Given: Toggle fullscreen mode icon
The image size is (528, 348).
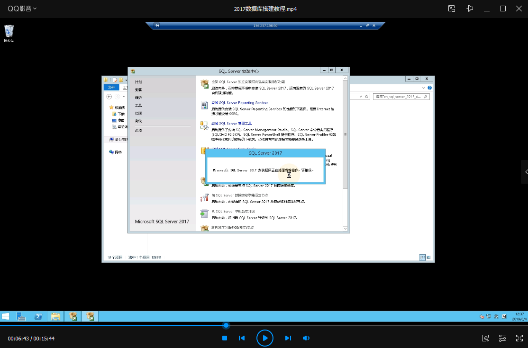Looking at the screenshot, I should (519, 338).
